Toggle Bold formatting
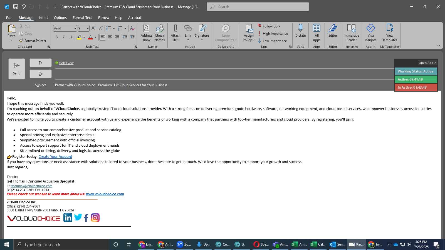Image resolution: width=445 pixels, height=250 pixels. point(56,37)
